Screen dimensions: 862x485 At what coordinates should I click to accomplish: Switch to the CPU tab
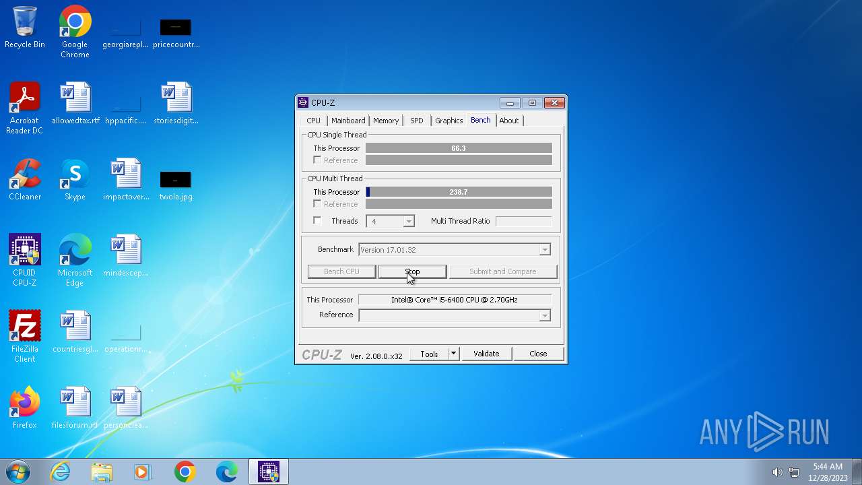click(313, 121)
